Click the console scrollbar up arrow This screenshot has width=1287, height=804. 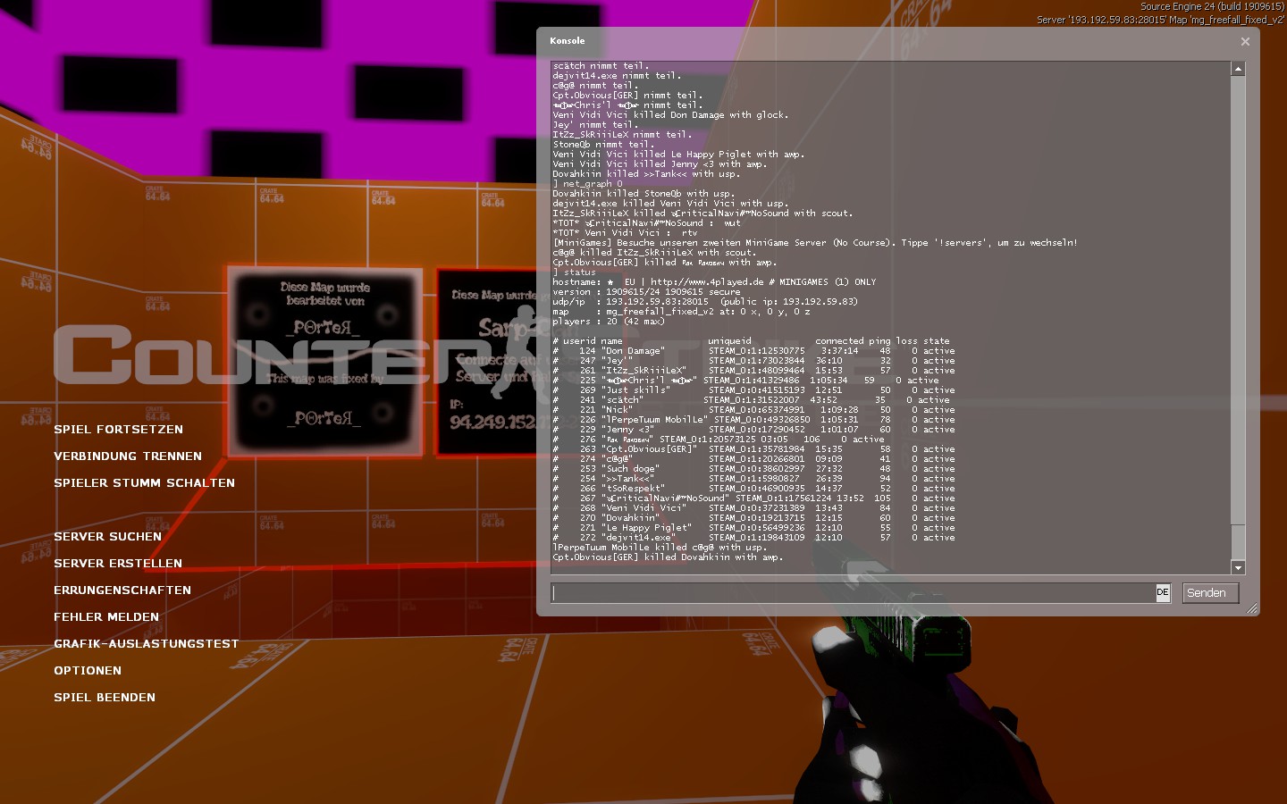[x=1238, y=69]
